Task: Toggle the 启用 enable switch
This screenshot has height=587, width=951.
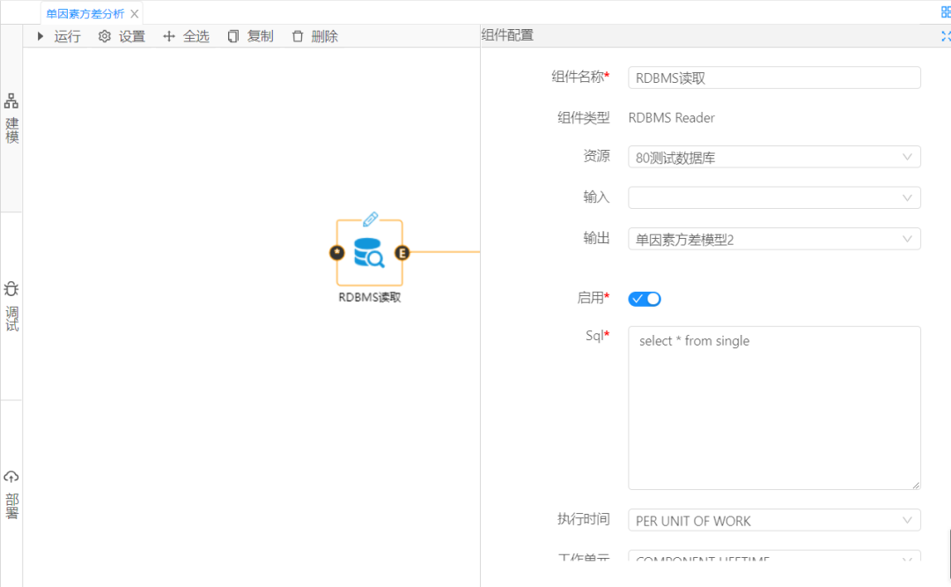Action: coord(645,299)
